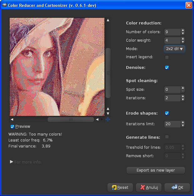Click Export as new layer button
This screenshot has height=196, width=194.
click(156, 170)
